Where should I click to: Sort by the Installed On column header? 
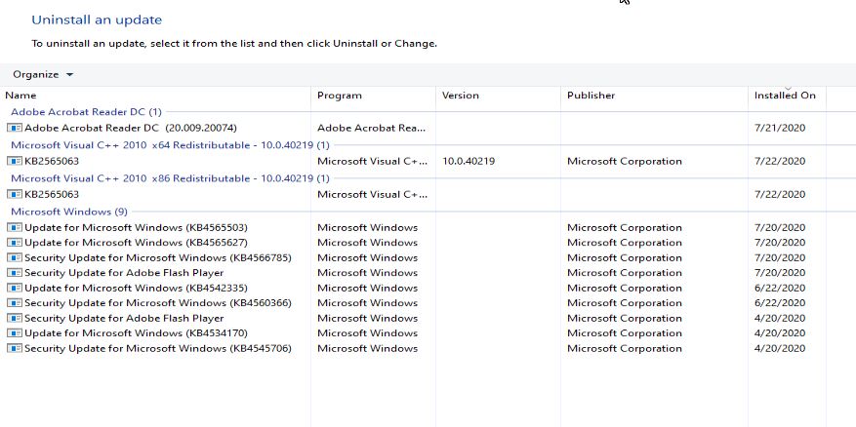click(x=784, y=96)
